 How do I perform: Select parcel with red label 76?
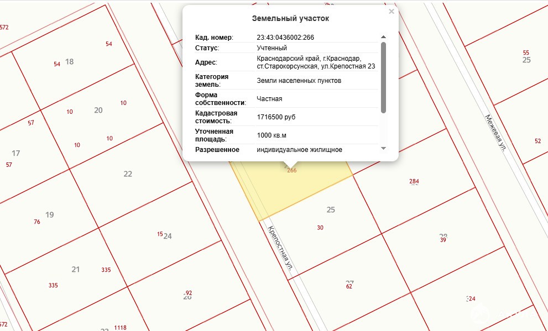tap(37, 222)
